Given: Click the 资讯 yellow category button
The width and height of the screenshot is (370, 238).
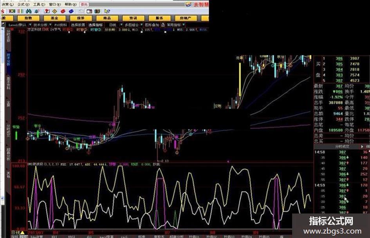Looking at the screenshot, I should (134, 18).
